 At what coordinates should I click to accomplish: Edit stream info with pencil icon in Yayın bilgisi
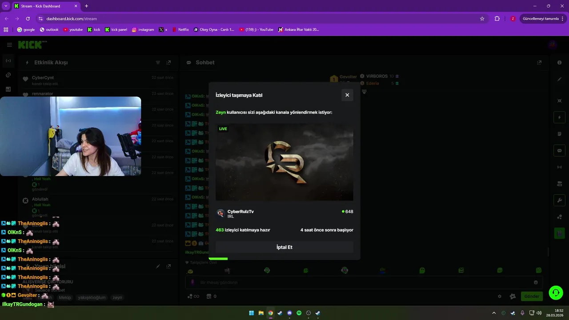click(x=158, y=266)
